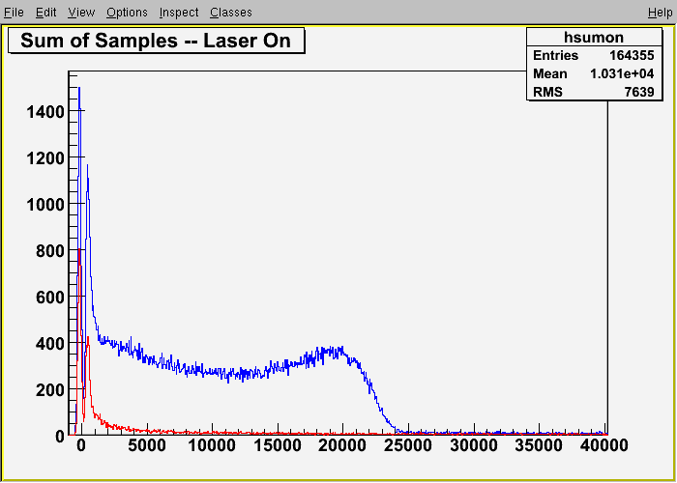Click the 10000 label on x-axis
This screenshot has height=483, width=677.
coord(213,445)
